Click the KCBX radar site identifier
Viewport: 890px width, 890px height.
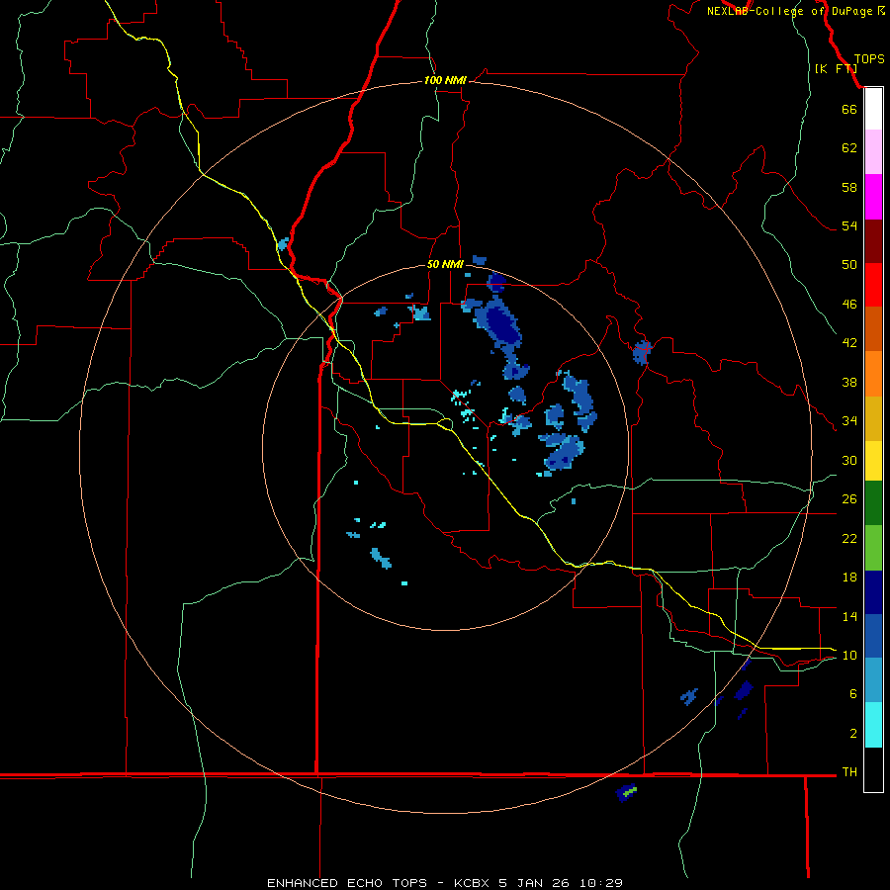click(x=471, y=883)
